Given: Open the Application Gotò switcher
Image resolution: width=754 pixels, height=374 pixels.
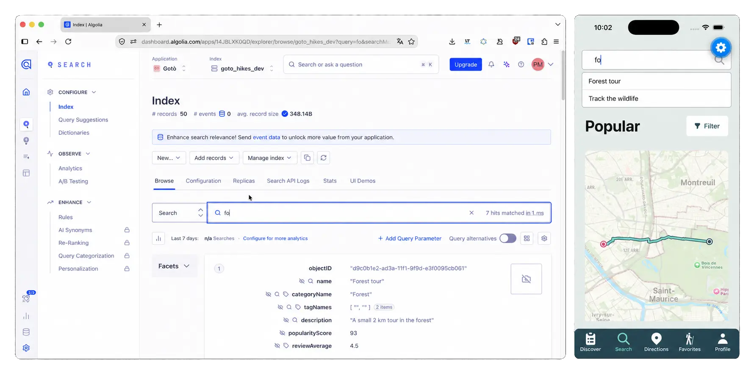Looking at the screenshot, I should pos(169,68).
